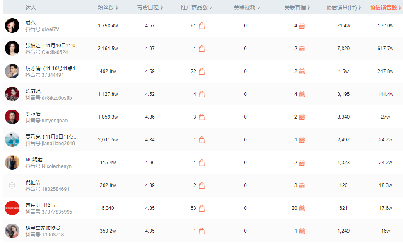Open shopping bag icon in 戚薇 row
Screen dimensions: 403x246
tap(202, 26)
